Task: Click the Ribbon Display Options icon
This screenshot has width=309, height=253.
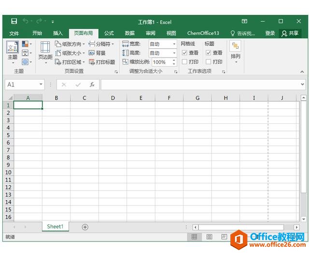Action: tap(244, 21)
